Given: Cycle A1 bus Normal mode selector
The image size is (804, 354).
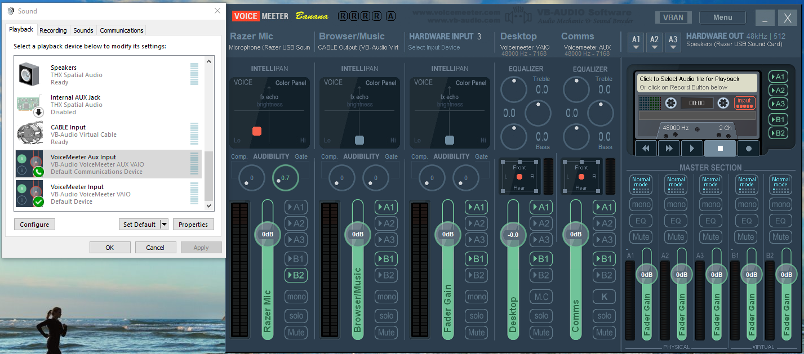Looking at the screenshot, I should (641, 184).
